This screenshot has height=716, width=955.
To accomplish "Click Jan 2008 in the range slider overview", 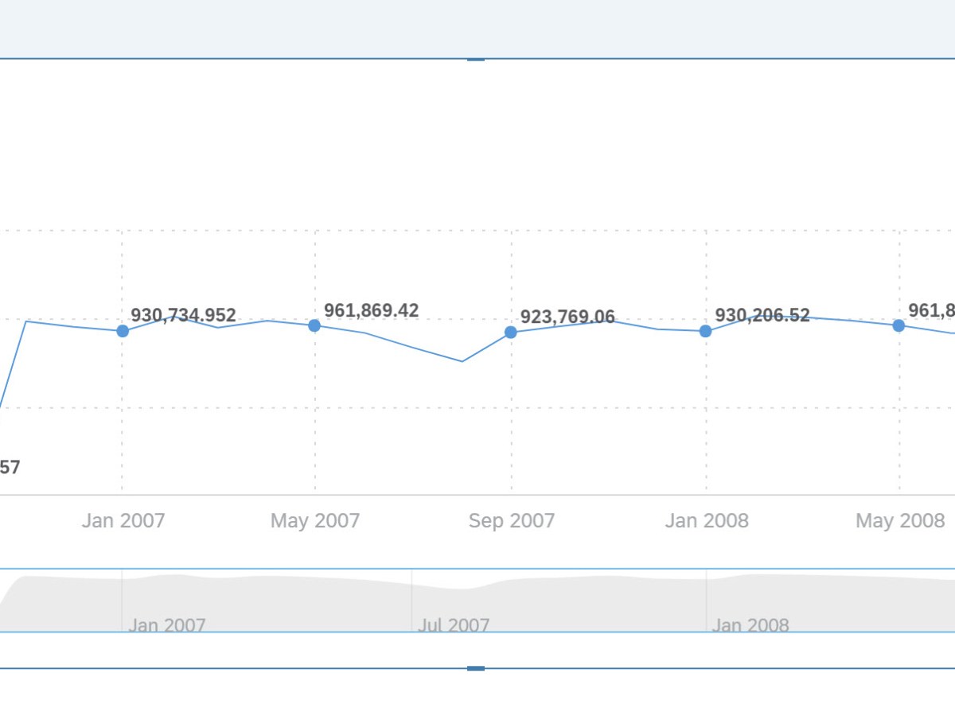I will pyautogui.click(x=750, y=625).
